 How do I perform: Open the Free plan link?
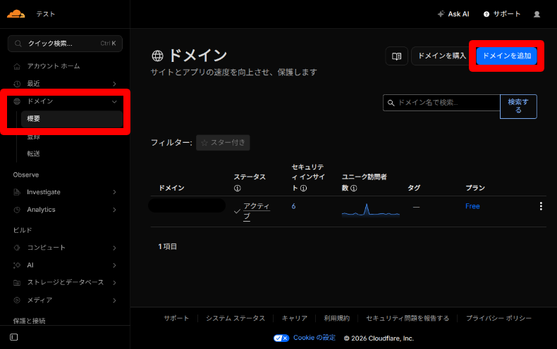pyautogui.click(x=472, y=206)
